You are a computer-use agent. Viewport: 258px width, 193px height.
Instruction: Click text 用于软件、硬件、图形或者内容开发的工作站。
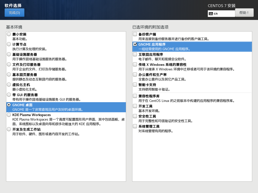46,134
